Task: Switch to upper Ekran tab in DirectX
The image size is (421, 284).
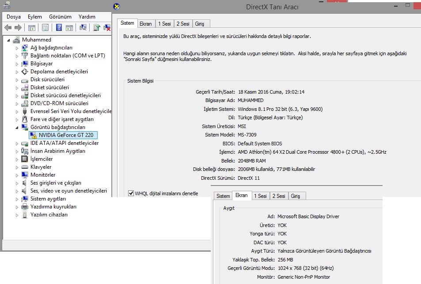Action: point(145,23)
